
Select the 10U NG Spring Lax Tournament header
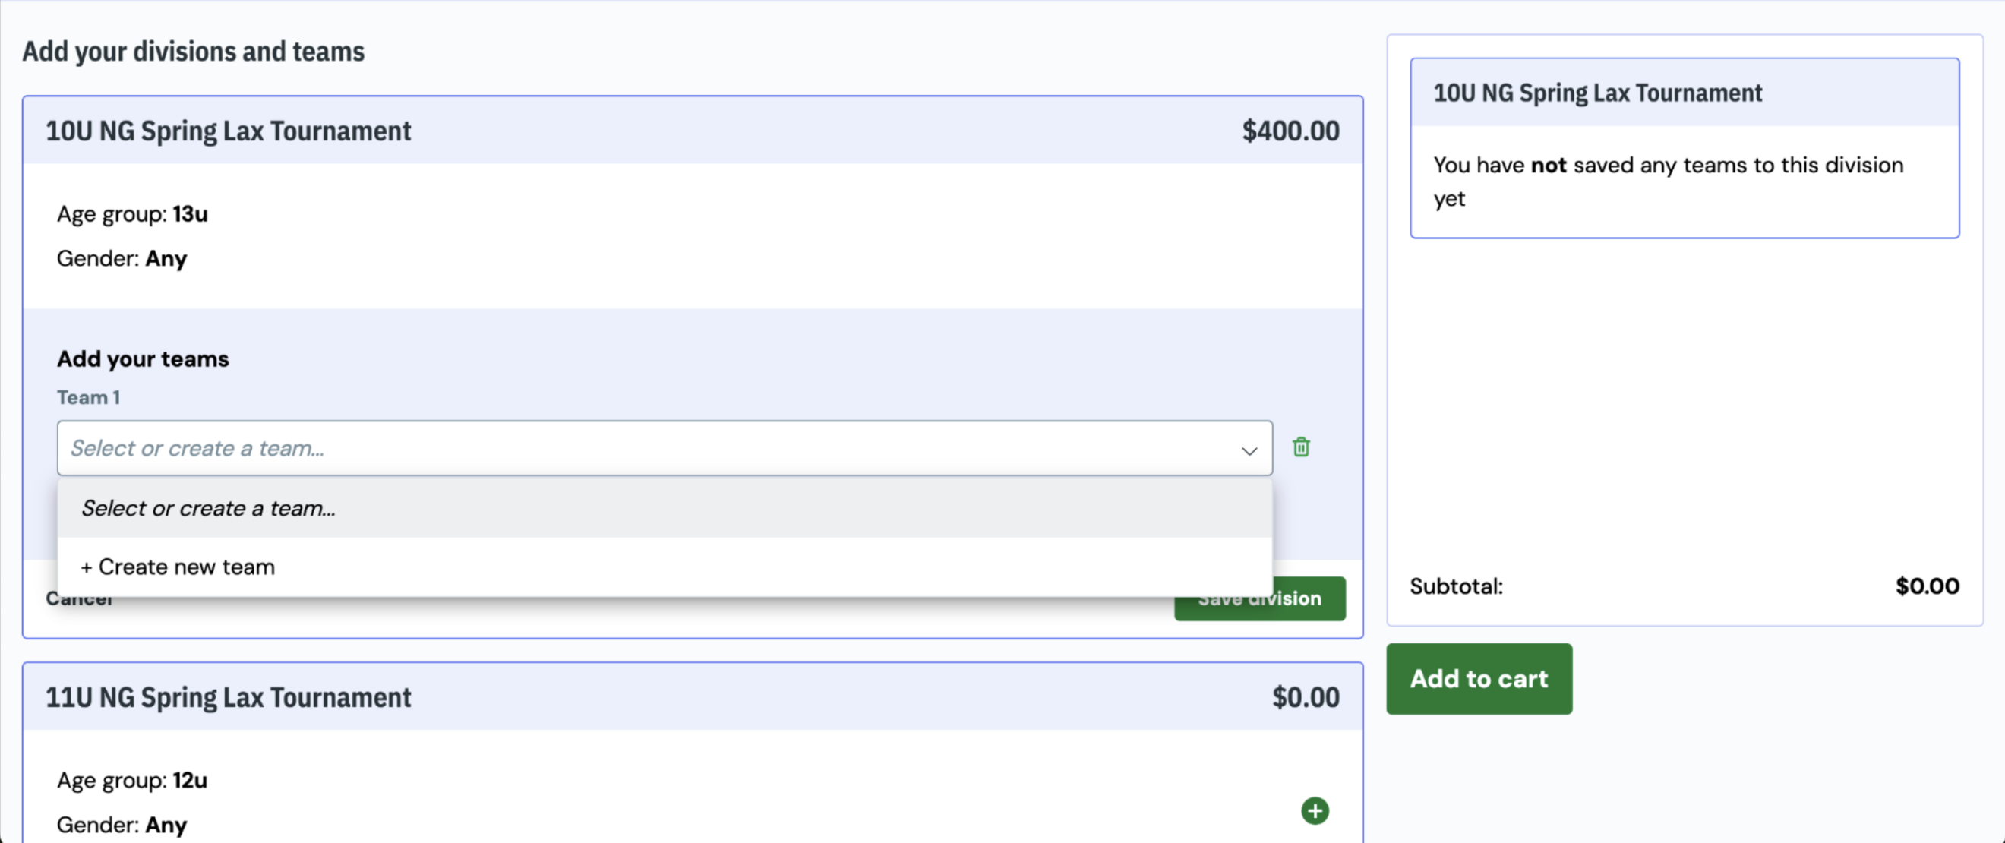coord(228,131)
